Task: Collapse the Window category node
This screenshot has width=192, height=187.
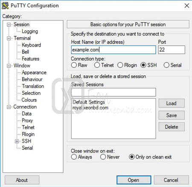Action: click(x=9, y=66)
